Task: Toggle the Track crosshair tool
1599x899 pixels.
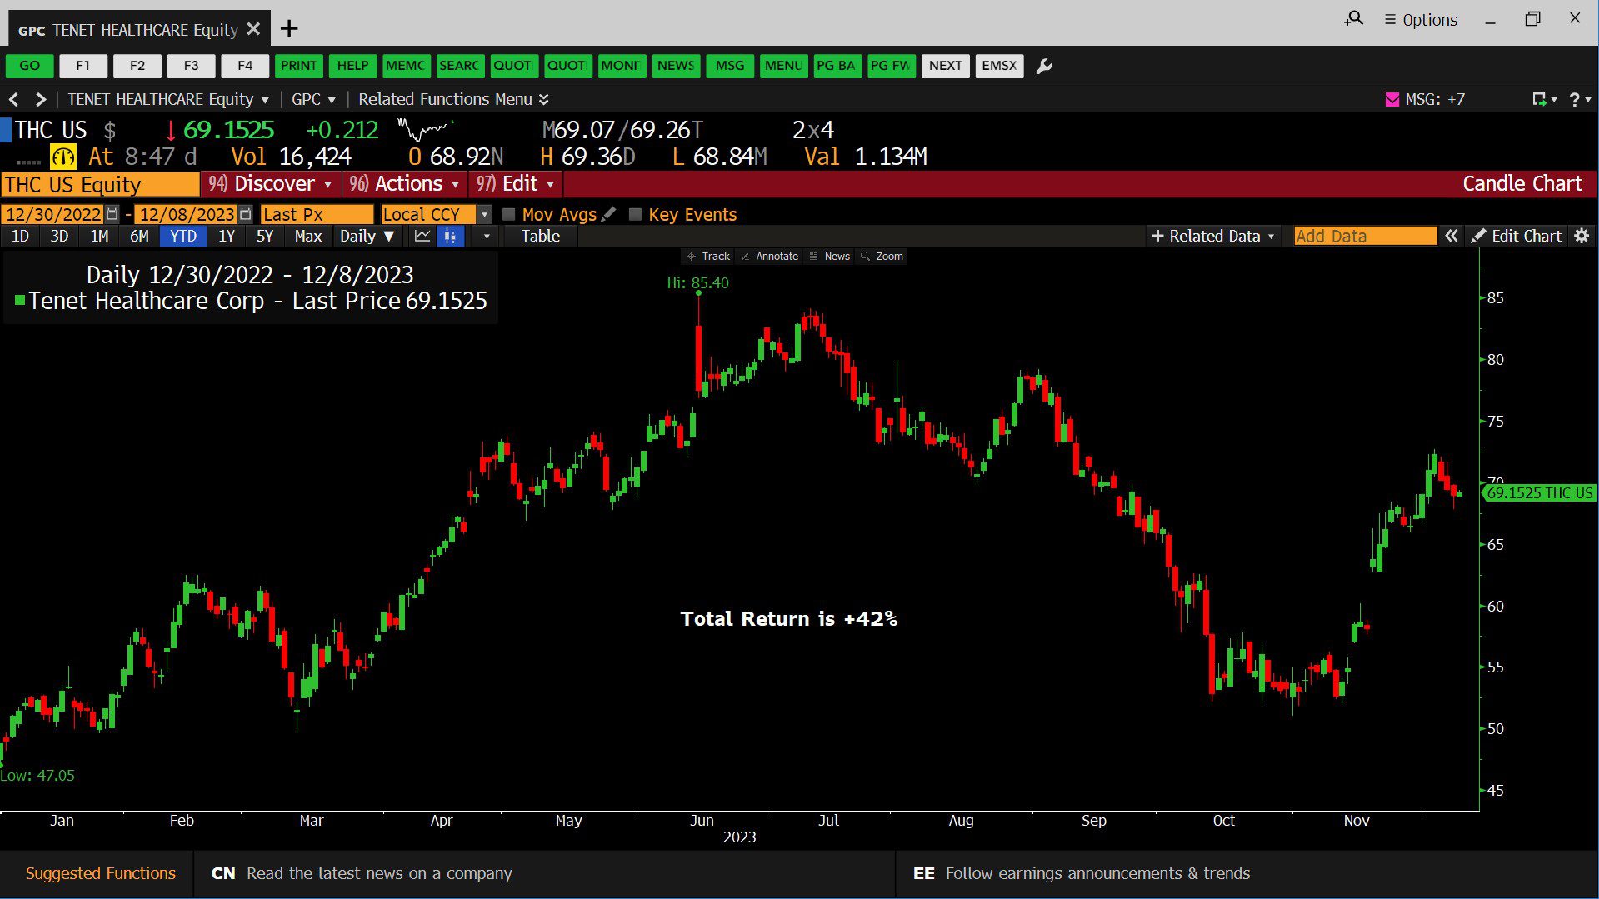Action: pos(708,257)
